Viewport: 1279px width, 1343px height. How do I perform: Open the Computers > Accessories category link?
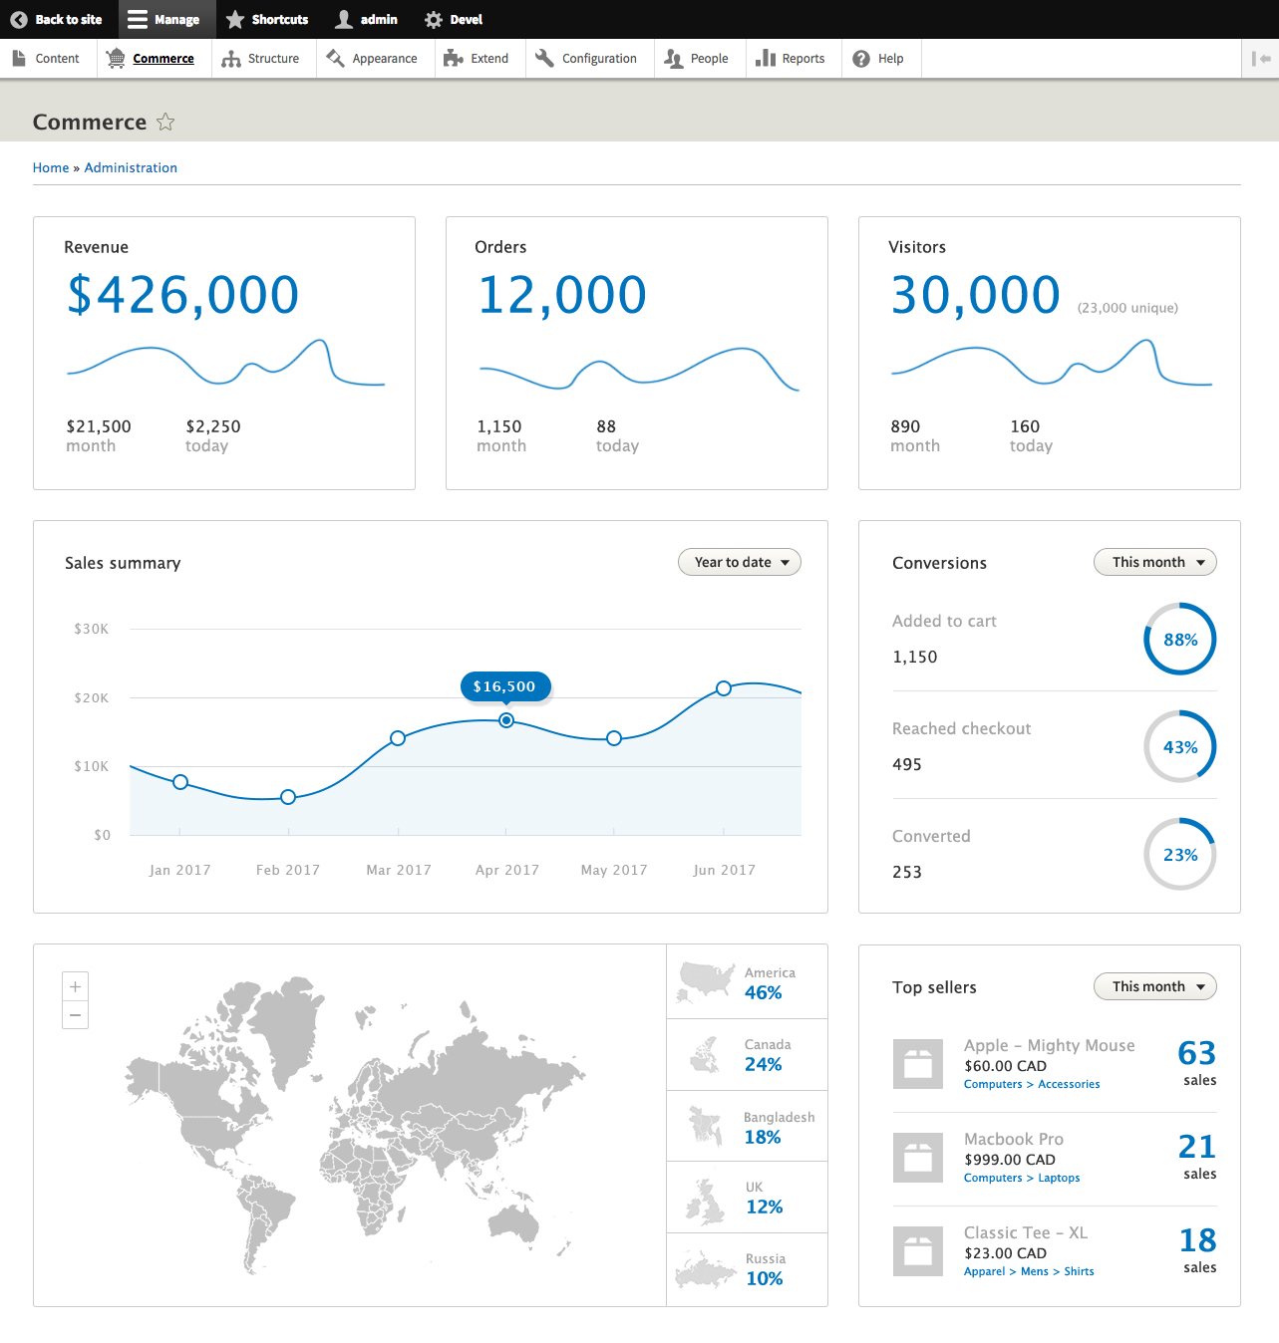[1032, 1084]
